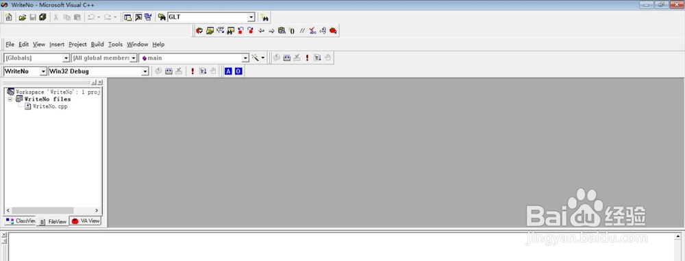This screenshot has width=685, height=261.
Task: Open the WizardBar actions dropdown arrow
Action: (x=263, y=58)
